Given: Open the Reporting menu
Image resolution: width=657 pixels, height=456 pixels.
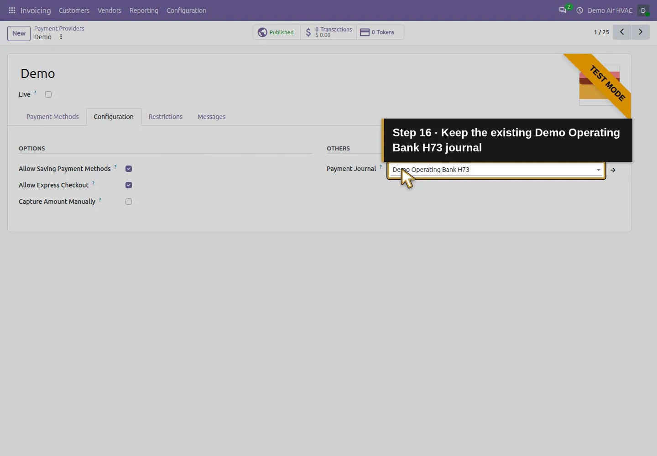Looking at the screenshot, I should click(144, 10).
